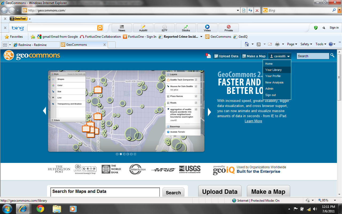Open Google Chrome from the taskbar
The width and height of the screenshot is (342, 214).
[x=40, y=209]
